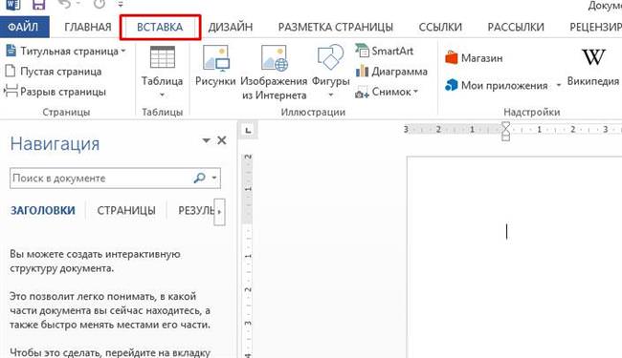This screenshot has width=622, height=358.
Task: Expand the Фигуры dropdown arrow
Action: (x=330, y=95)
